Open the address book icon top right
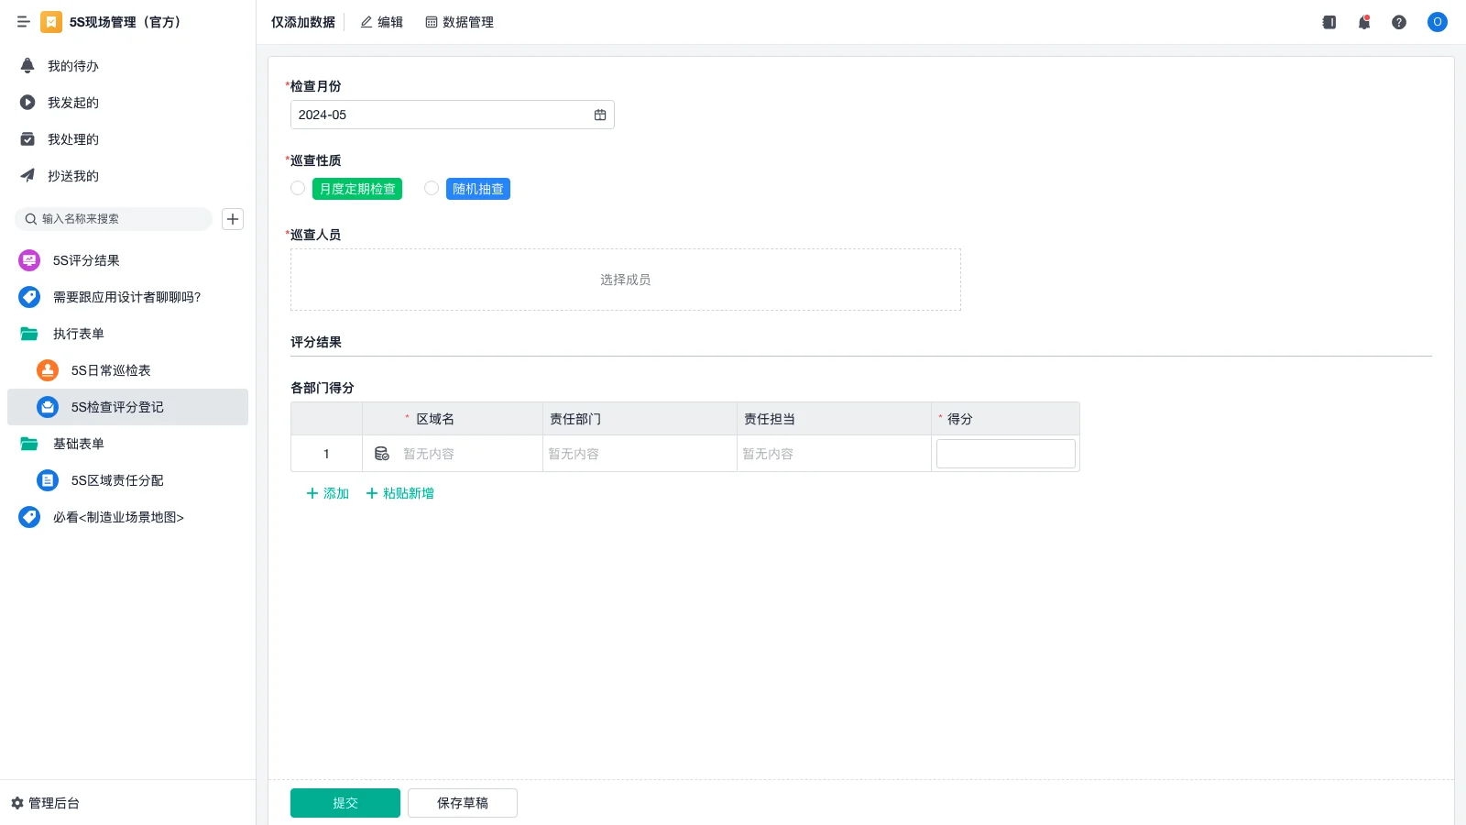Image resolution: width=1466 pixels, height=825 pixels. pos(1328,22)
